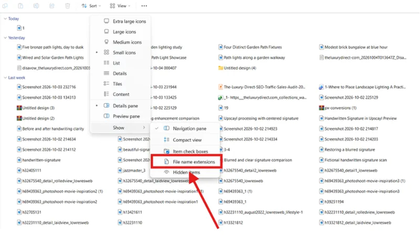Click 1-Where to Place Landscape Lighting file icon
The image size is (420, 236).
coord(321,87)
